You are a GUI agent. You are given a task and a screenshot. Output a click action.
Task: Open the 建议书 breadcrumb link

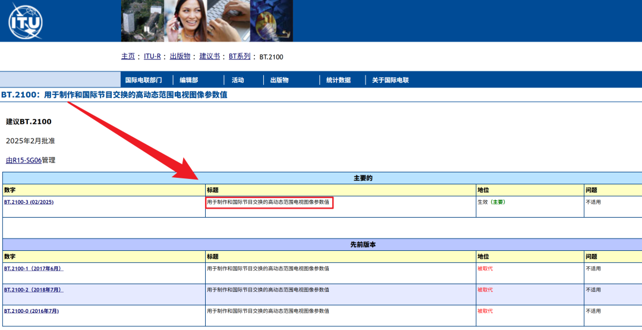click(210, 56)
